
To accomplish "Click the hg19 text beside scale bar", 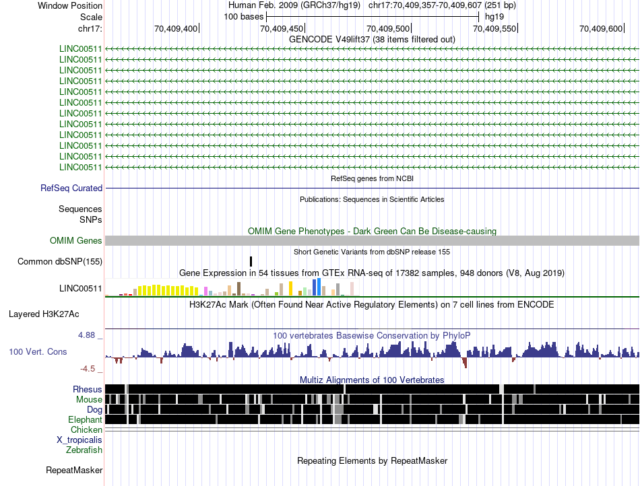I will click(x=494, y=17).
